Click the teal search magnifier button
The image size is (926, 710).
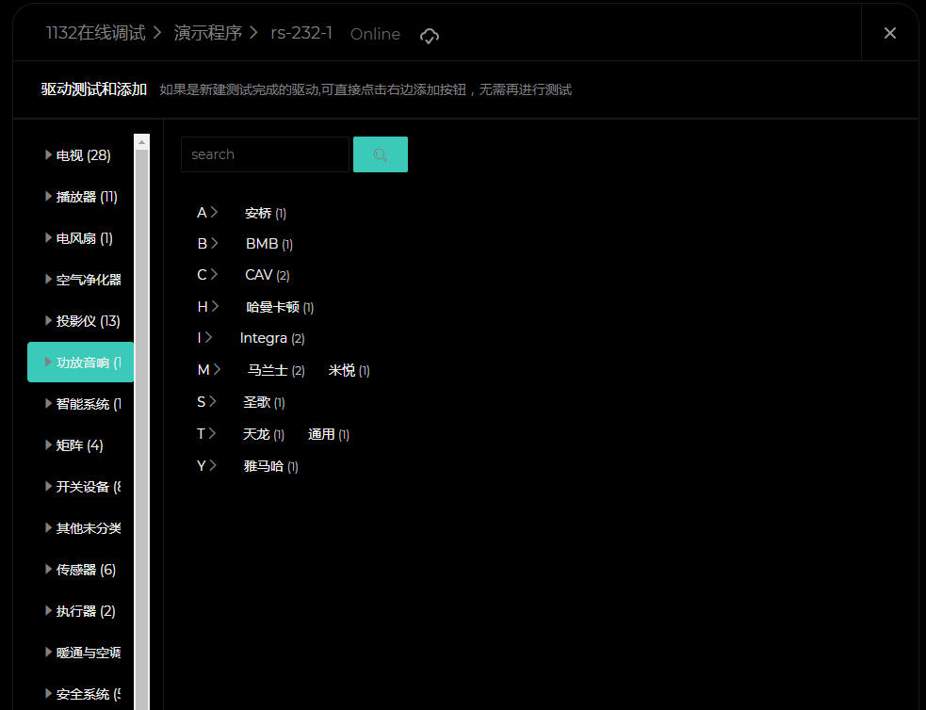tap(381, 154)
